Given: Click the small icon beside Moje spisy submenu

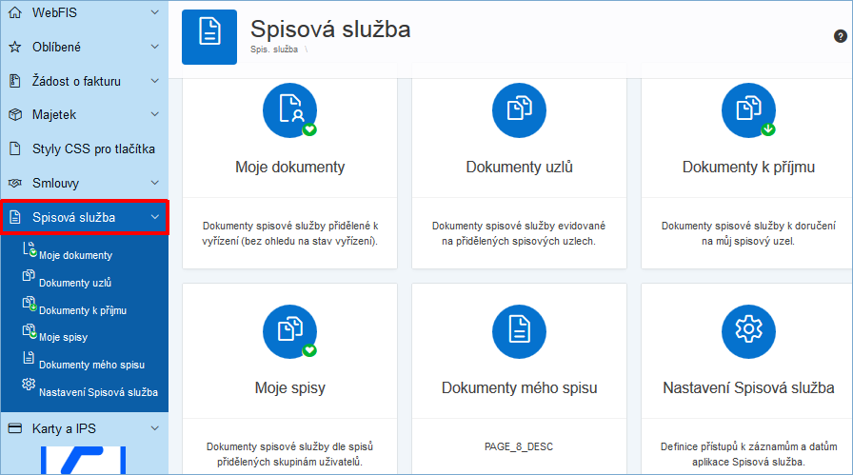Looking at the screenshot, I should (x=30, y=331).
